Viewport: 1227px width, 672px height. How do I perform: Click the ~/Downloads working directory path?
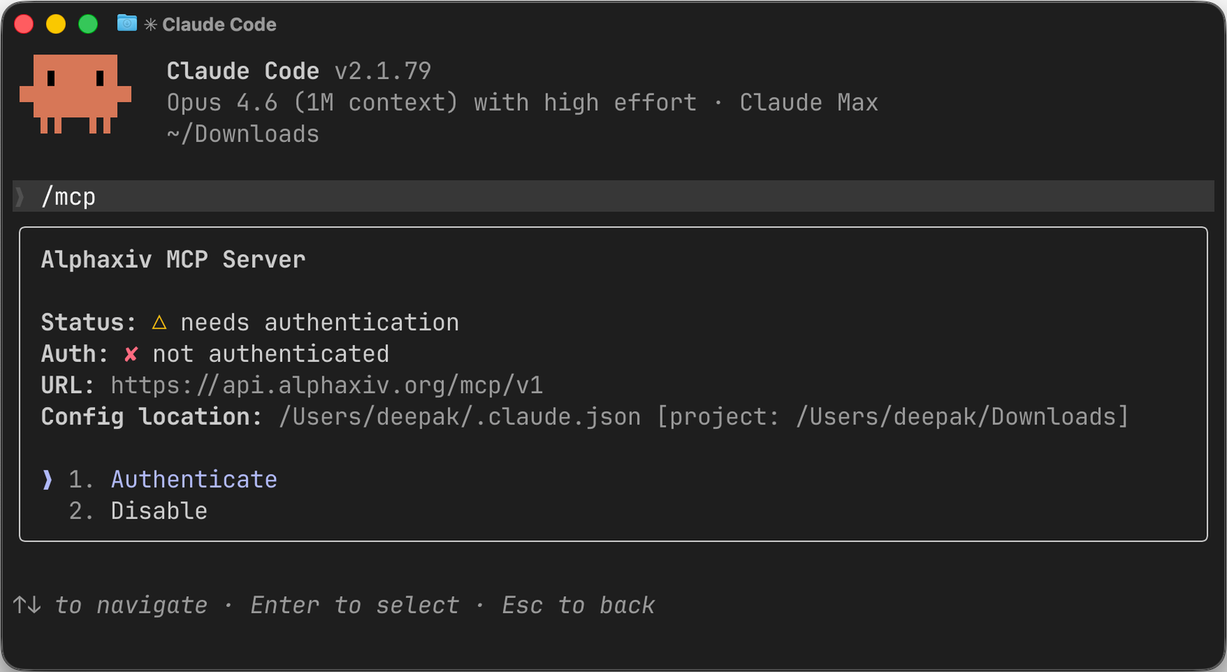click(x=243, y=133)
